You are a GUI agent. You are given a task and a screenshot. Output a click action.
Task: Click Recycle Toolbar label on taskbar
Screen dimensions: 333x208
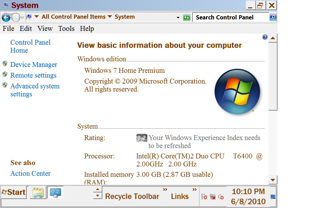[132, 196]
